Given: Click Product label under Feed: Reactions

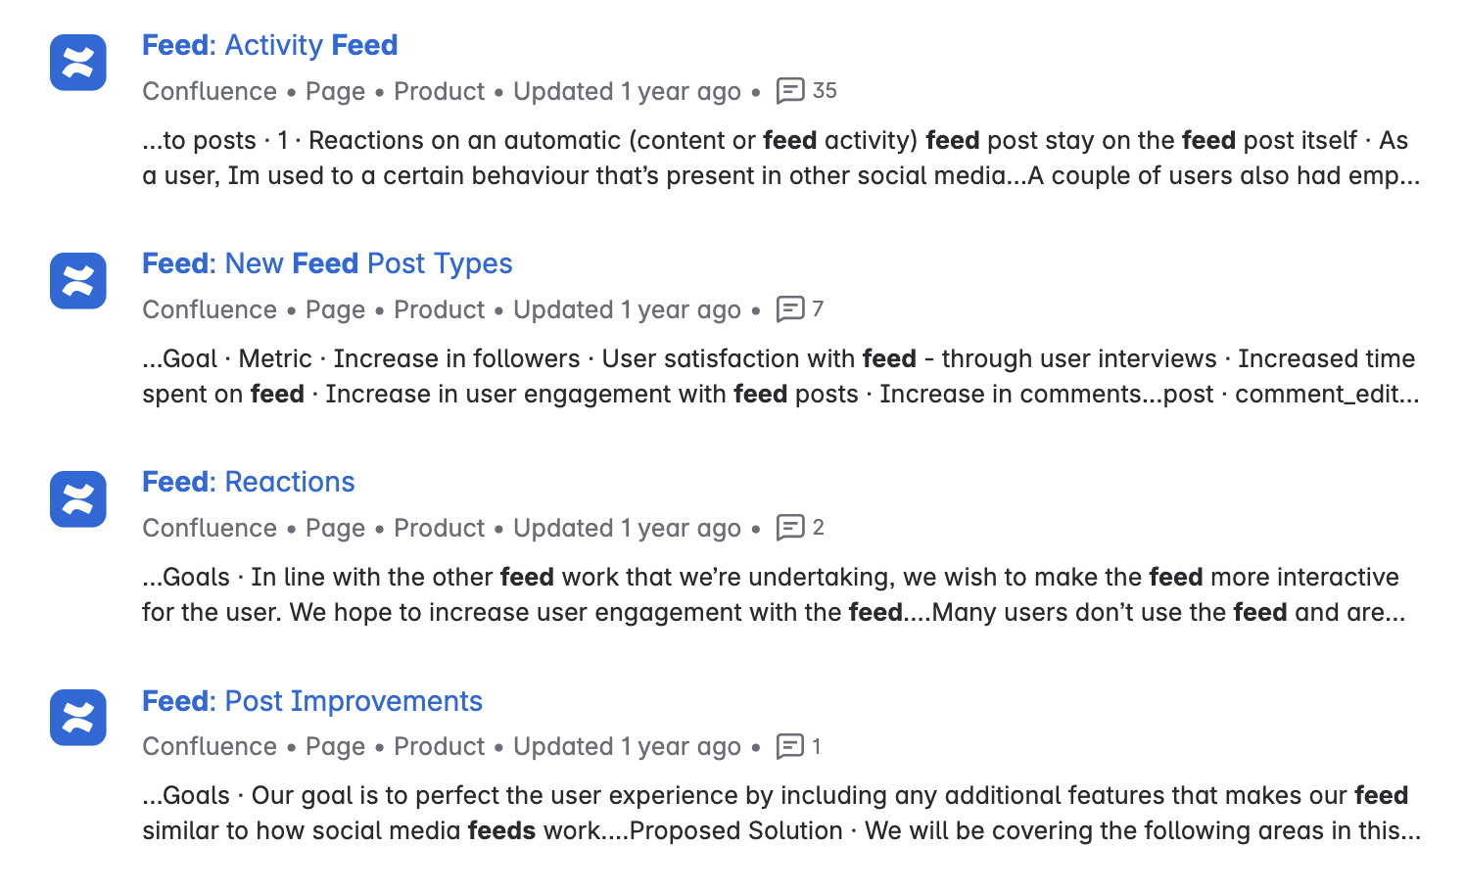Looking at the screenshot, I should (439, 528).
